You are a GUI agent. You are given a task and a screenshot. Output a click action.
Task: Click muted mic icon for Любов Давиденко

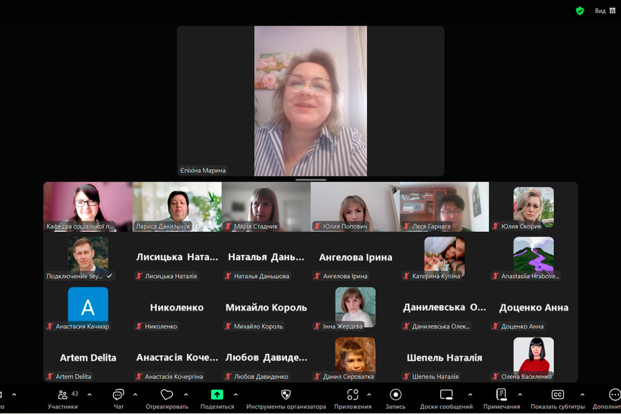228,376
